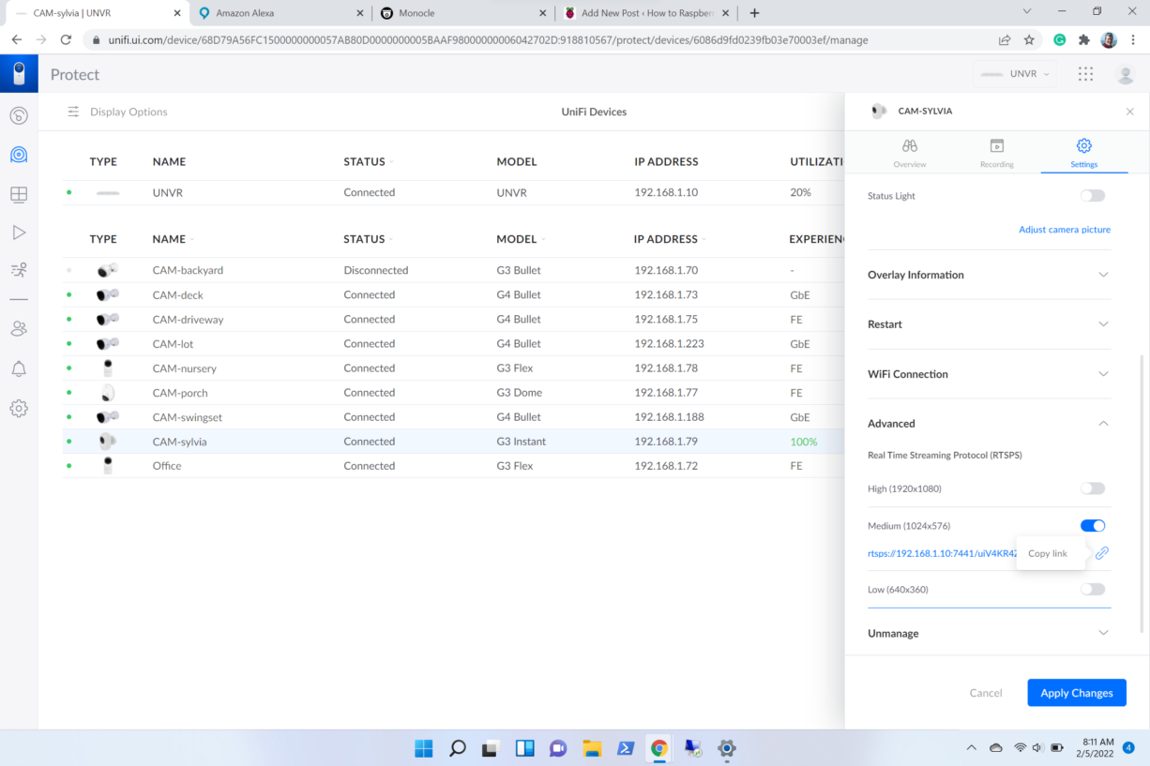Open the Playback timeline icon in sidebar

pyautogui.click(x=19, y=233)
